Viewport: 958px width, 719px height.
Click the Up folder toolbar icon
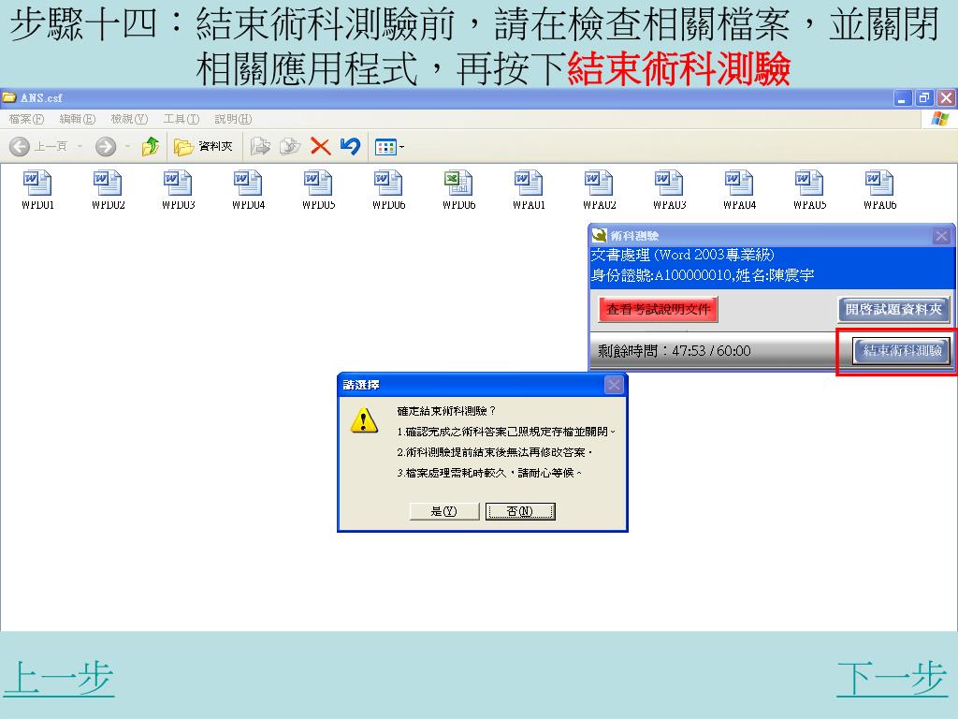click(151, 147)
